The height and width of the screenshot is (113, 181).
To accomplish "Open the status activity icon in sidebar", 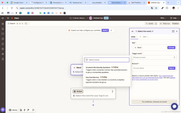I will coord(3,49).
